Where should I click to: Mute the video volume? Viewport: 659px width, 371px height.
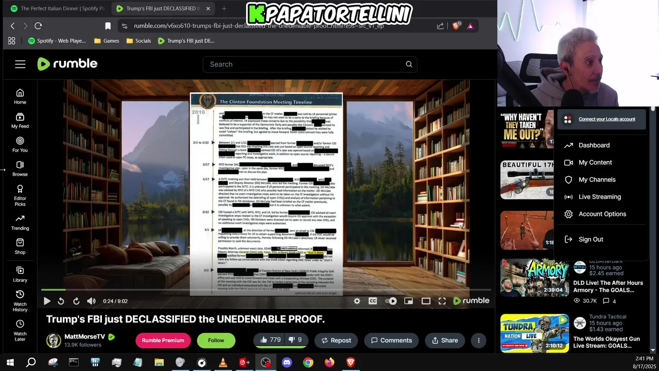click(x=91, y=301)
